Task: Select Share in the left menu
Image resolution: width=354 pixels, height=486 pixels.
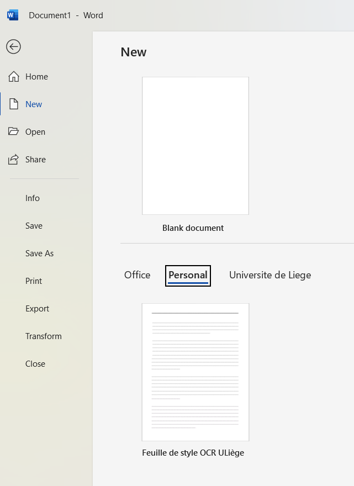Action: (x=35, y=159)
